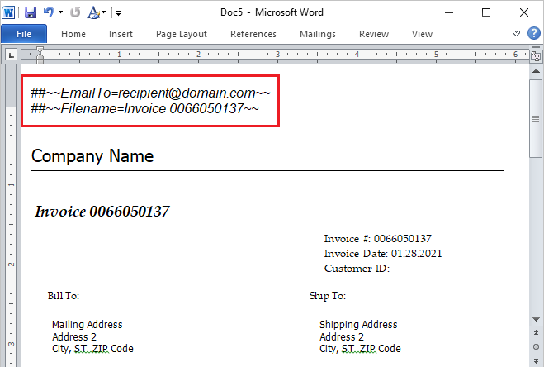544x367 pixels.
Task: Click the Word application icon in title bar
Action: coord(10,12)
